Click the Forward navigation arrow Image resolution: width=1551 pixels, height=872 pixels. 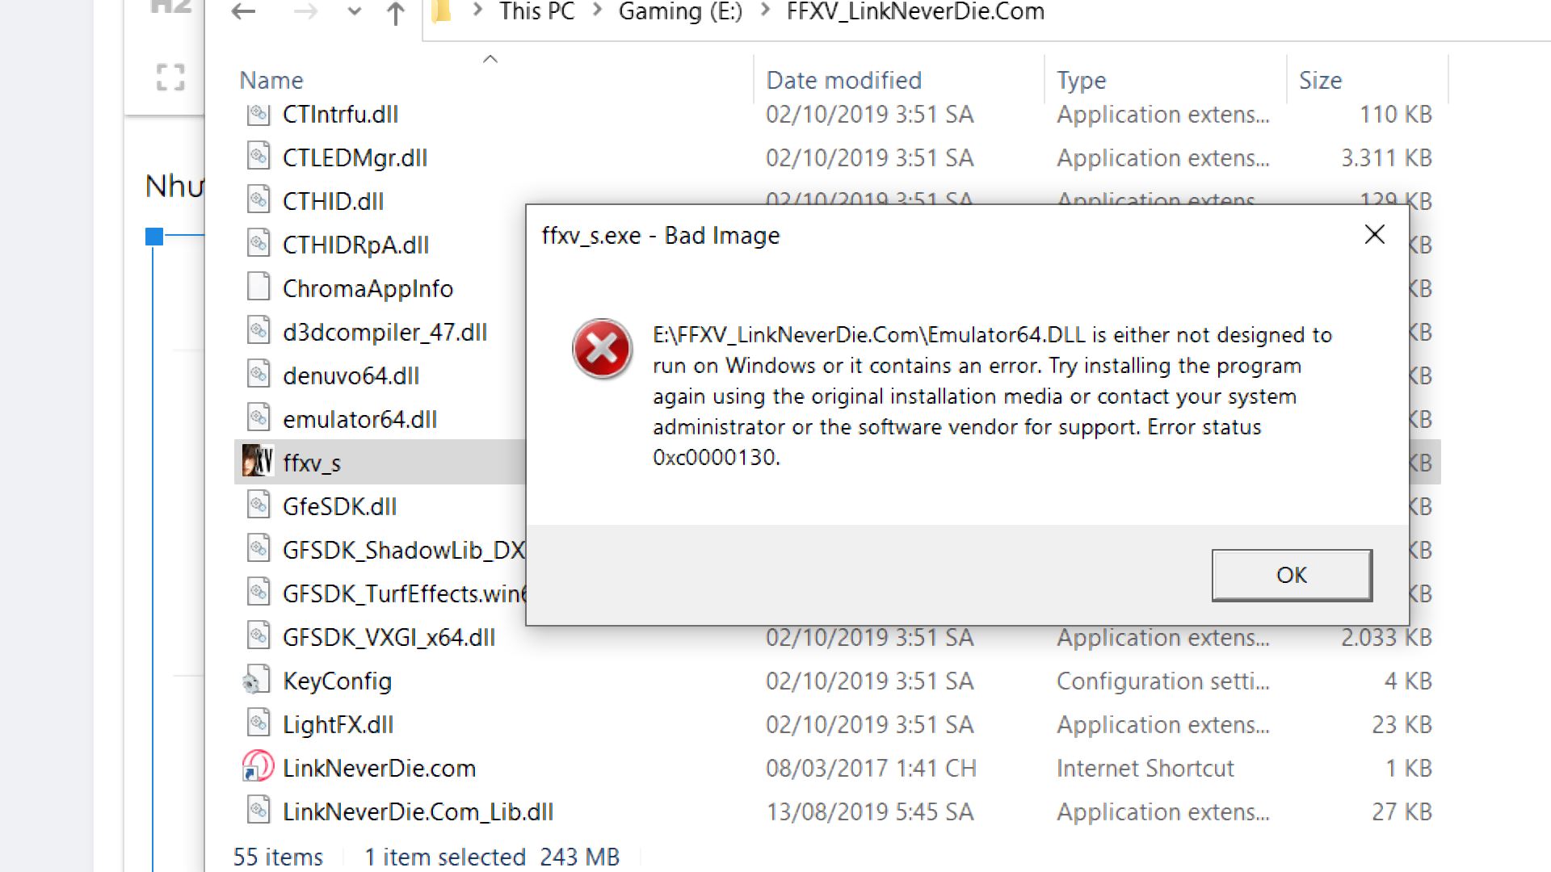coord(305,12)
